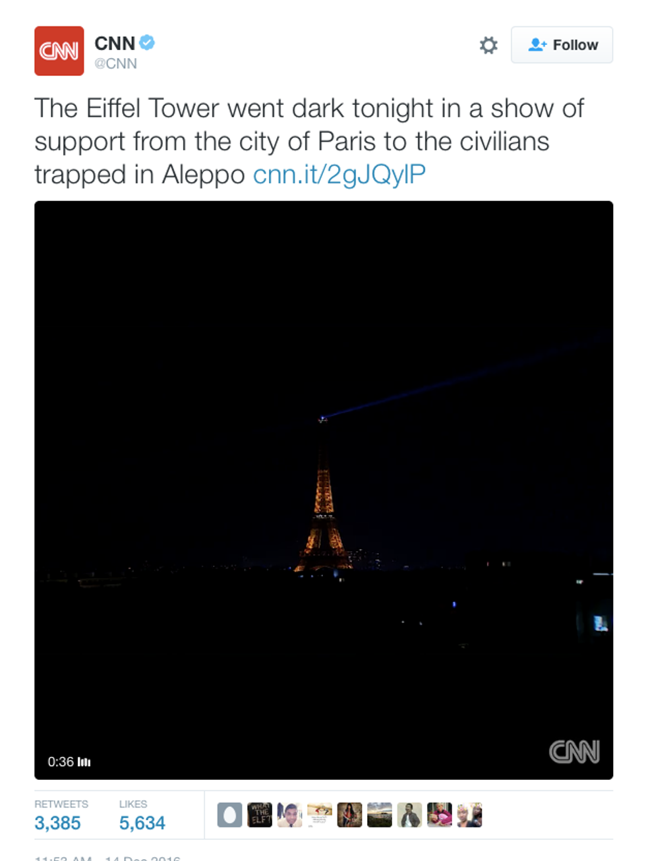646x861 pixels.
Task: Open the fifth liker avatar, woman in red
Action: pos(349,815)
